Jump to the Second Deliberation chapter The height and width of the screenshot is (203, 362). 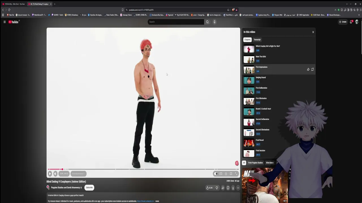pos(279,122)
